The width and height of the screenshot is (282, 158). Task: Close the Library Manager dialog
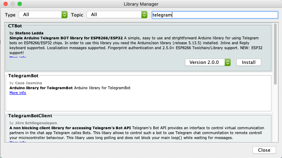click(x=264, y=150)
